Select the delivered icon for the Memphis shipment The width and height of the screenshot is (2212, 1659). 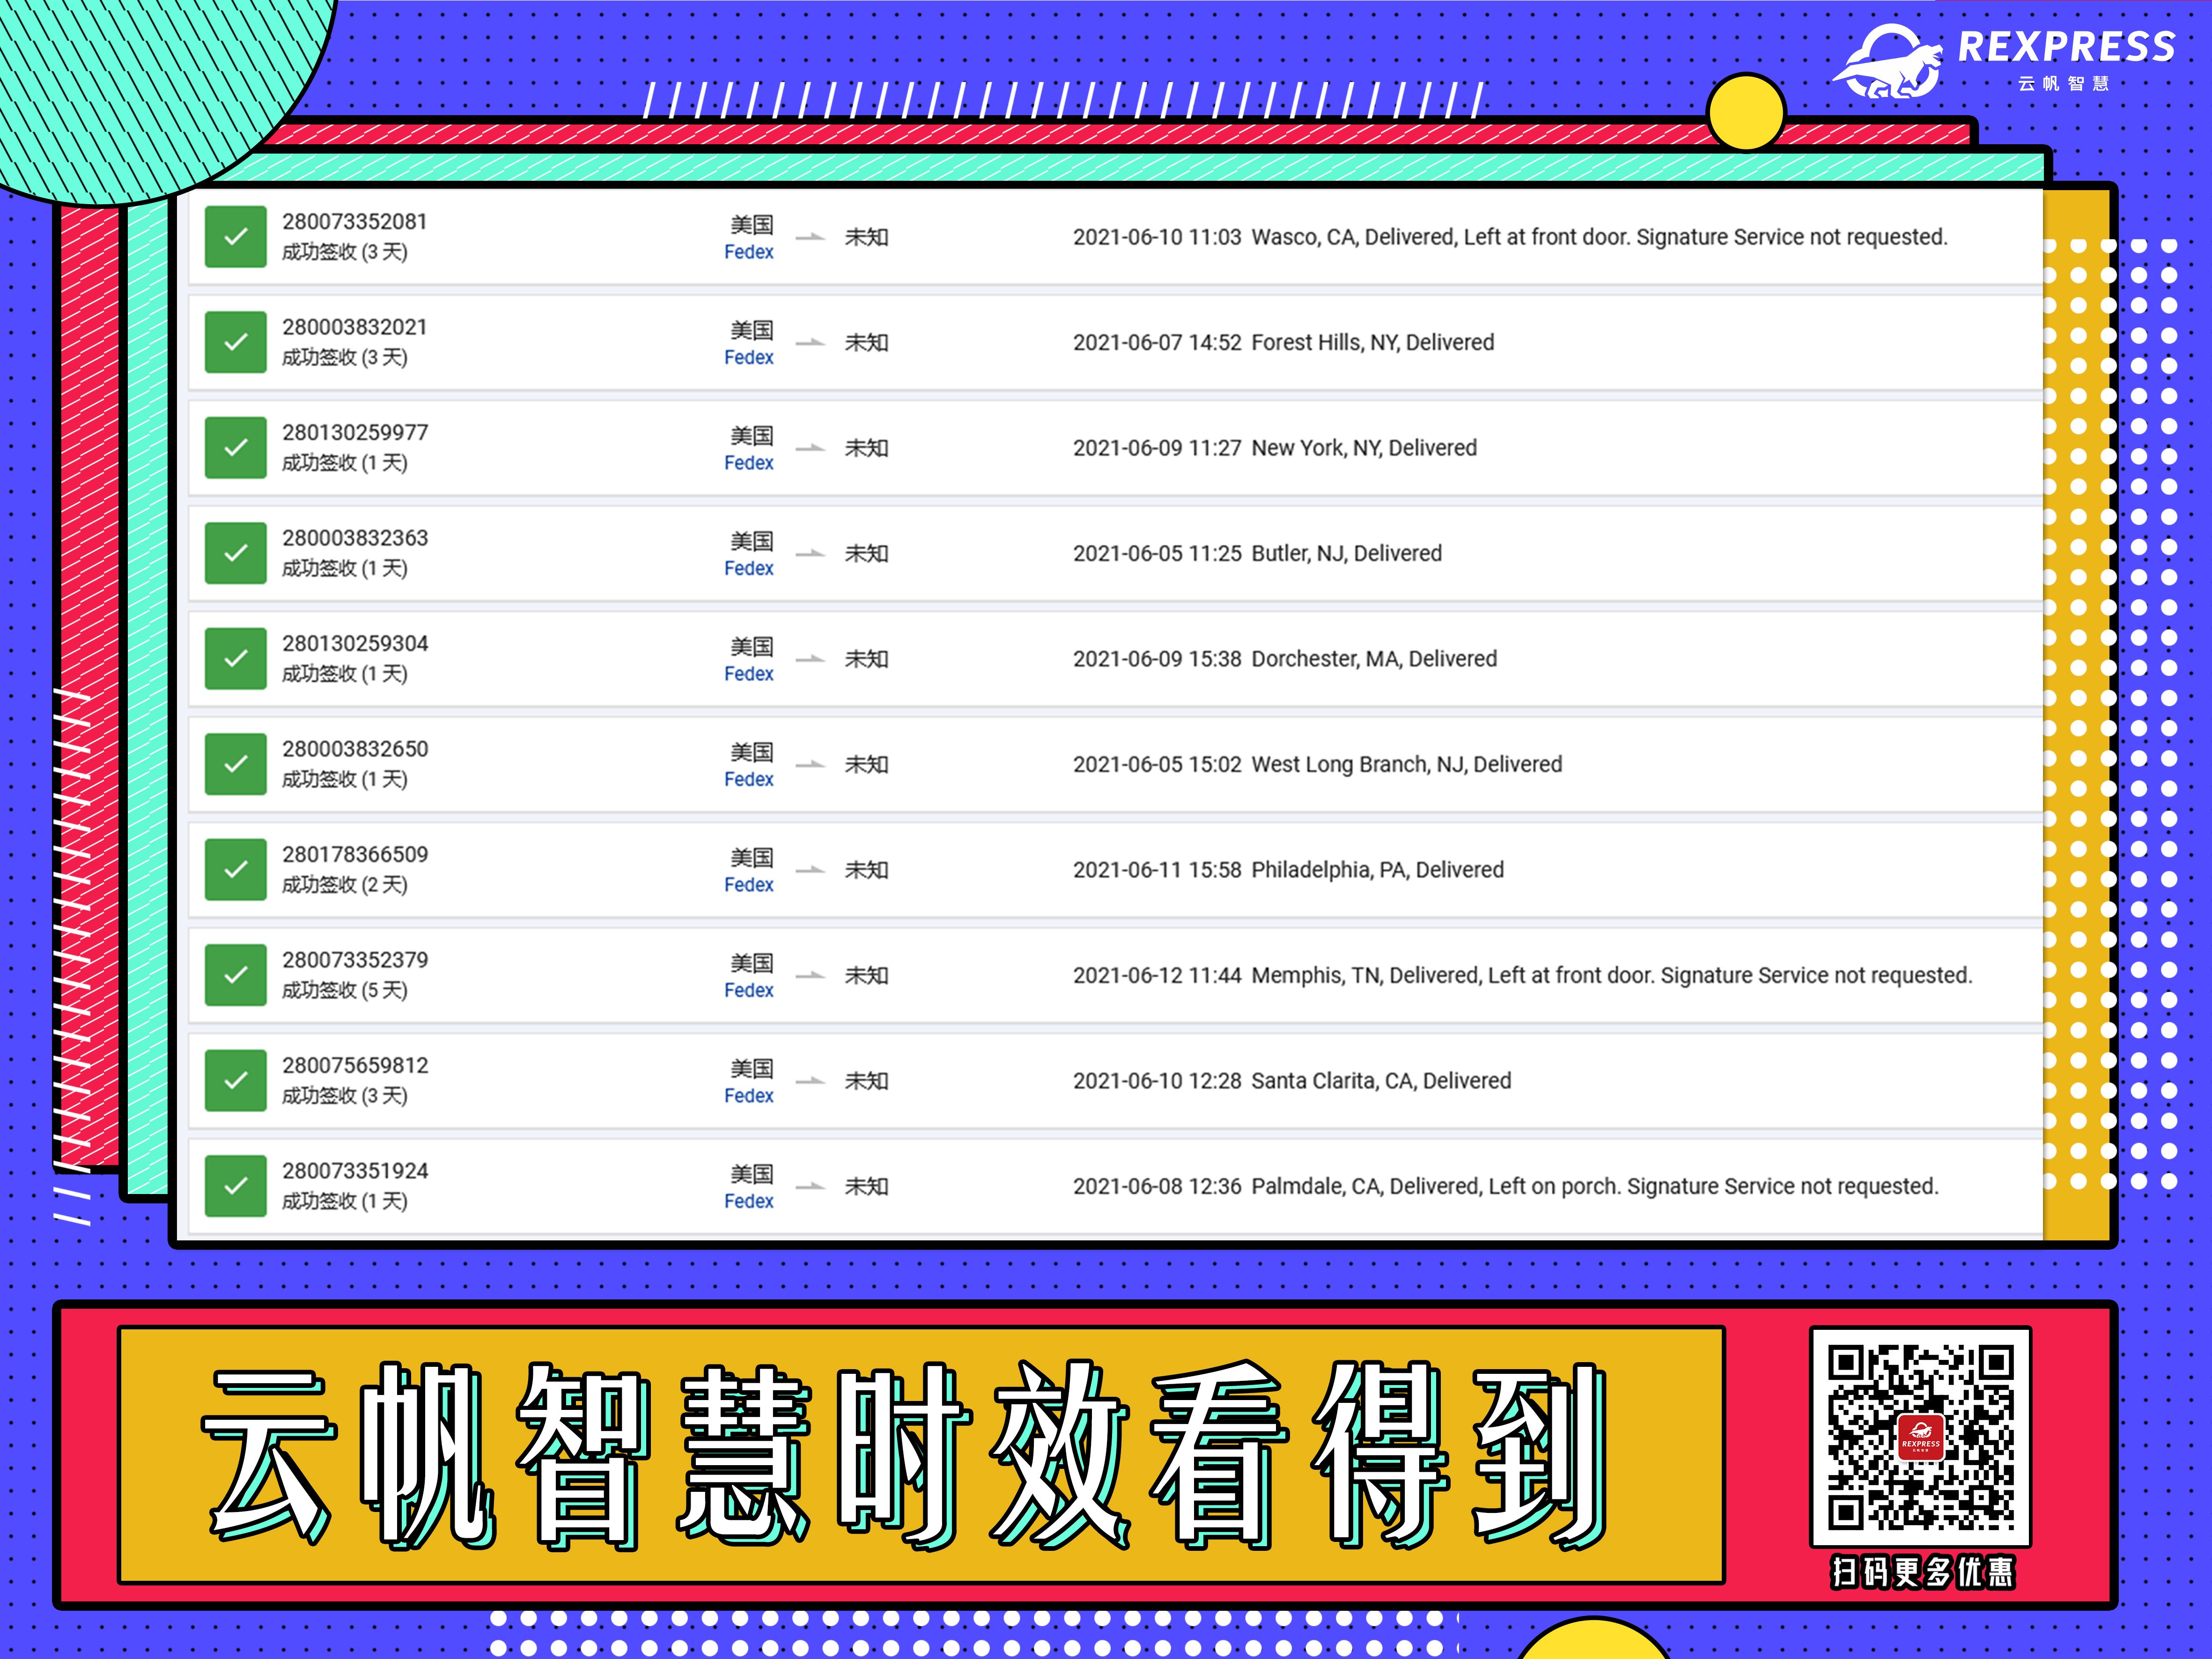235,974
